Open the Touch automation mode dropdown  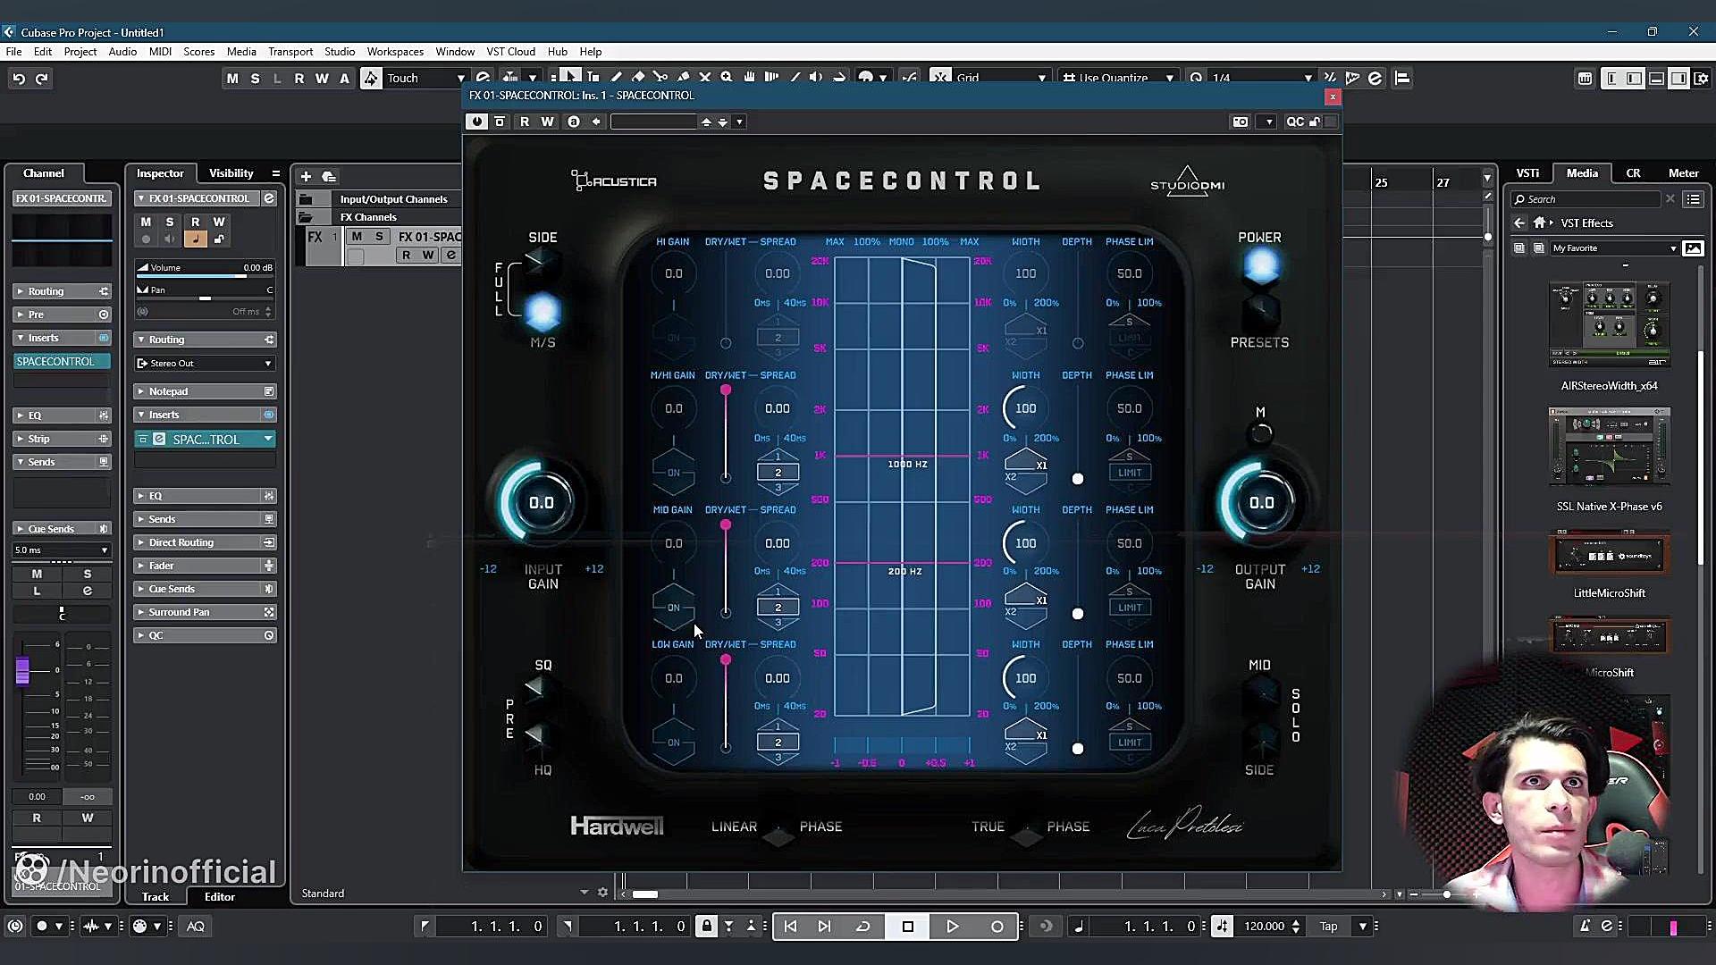pyautogui.click(x=425, y=79)
